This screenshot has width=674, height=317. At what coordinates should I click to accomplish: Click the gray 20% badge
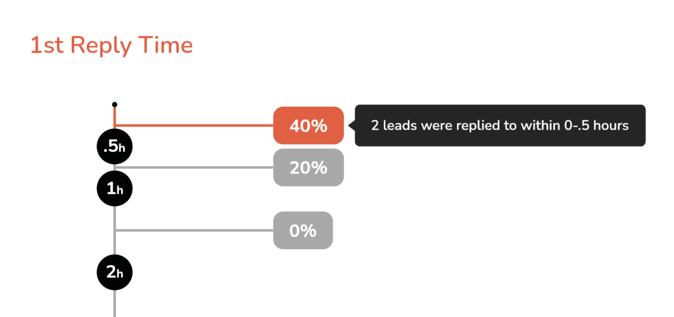coord(308,167)
